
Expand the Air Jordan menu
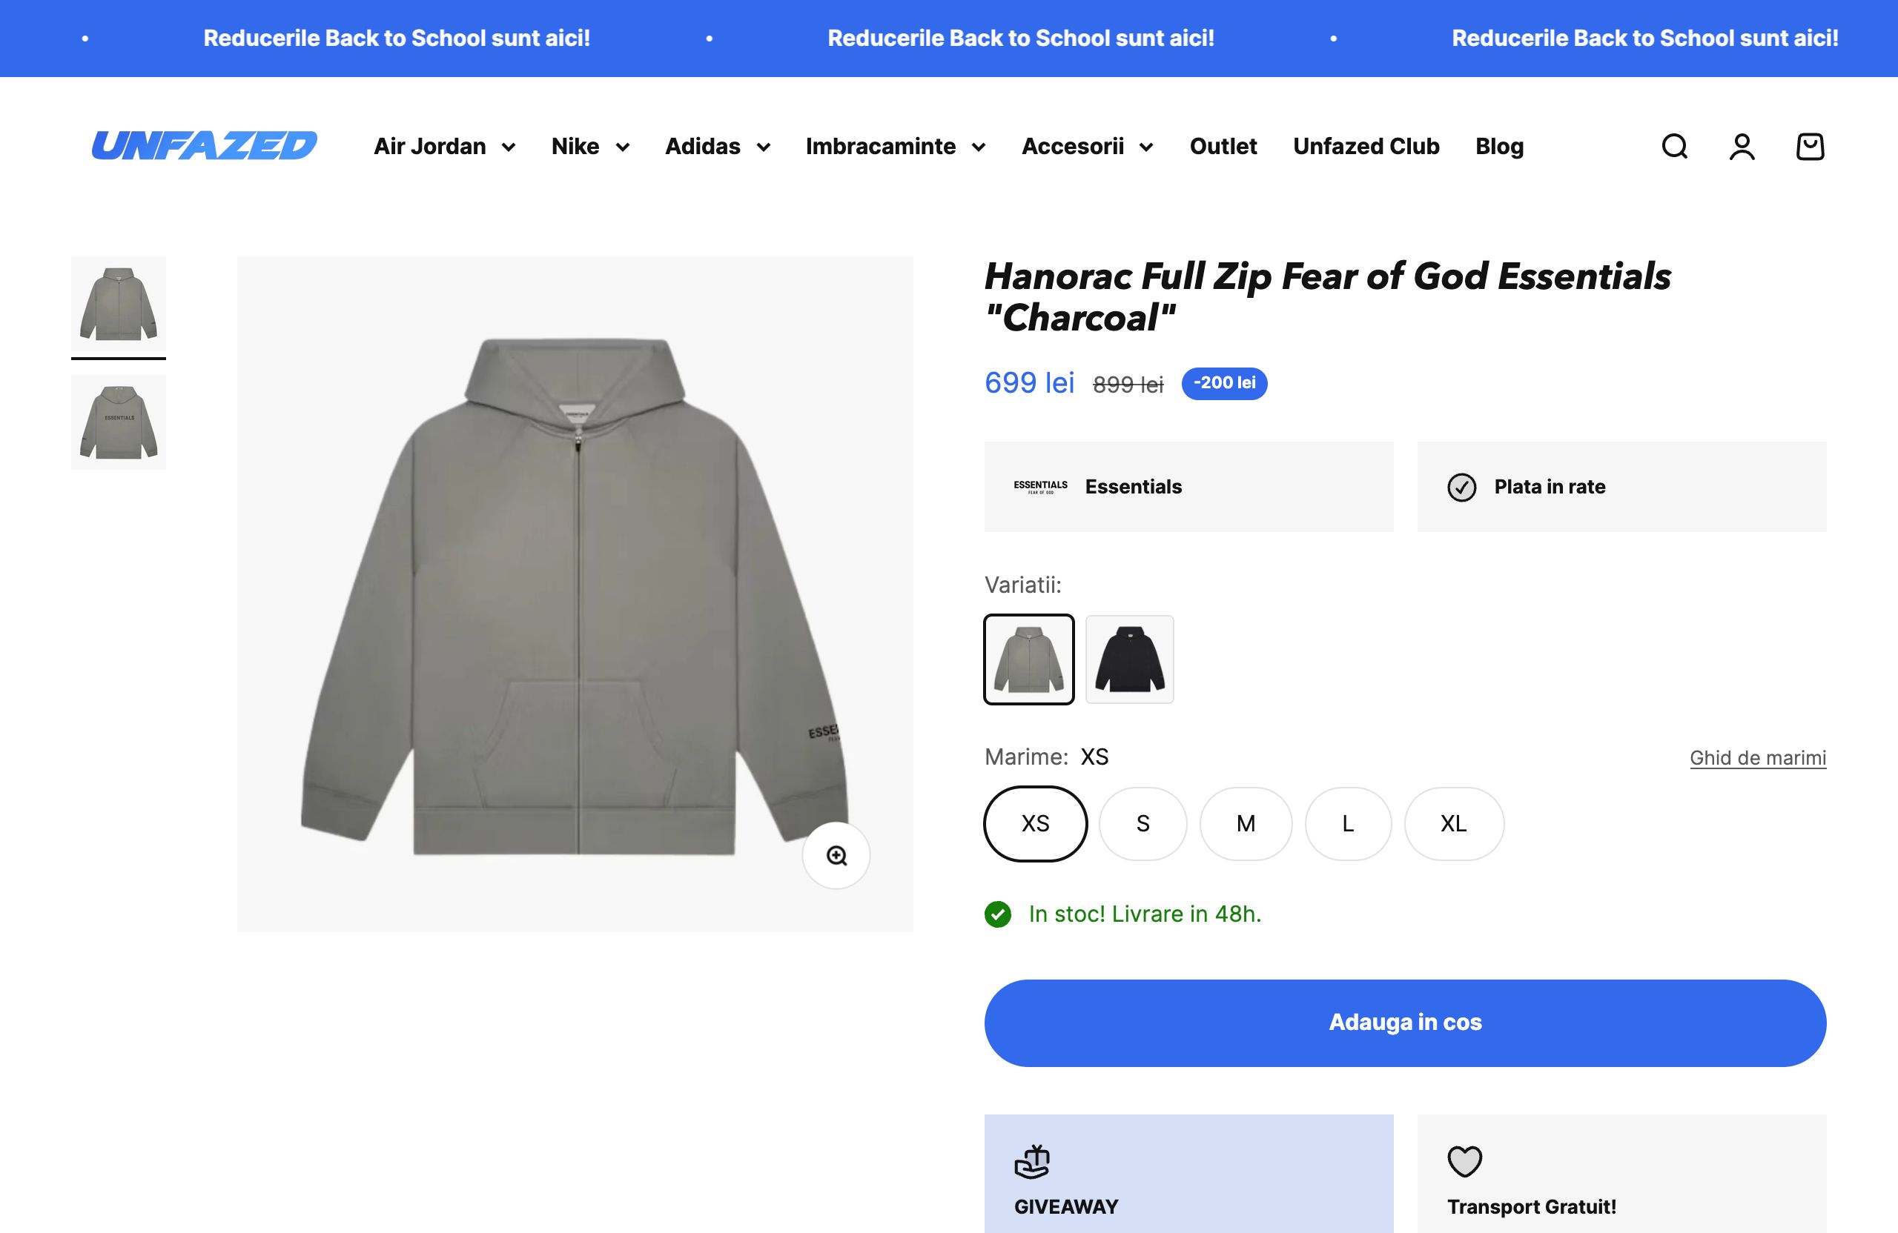point(444,147)
